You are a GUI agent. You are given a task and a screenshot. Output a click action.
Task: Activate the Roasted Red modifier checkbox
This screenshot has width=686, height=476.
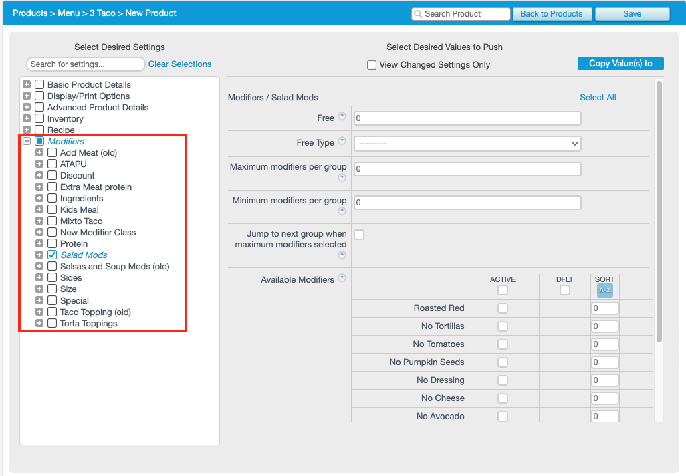503,308
